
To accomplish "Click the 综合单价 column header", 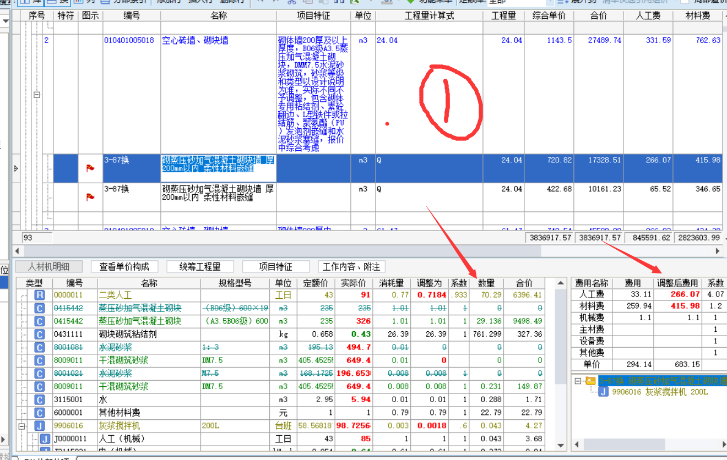I will coord(549,16).
